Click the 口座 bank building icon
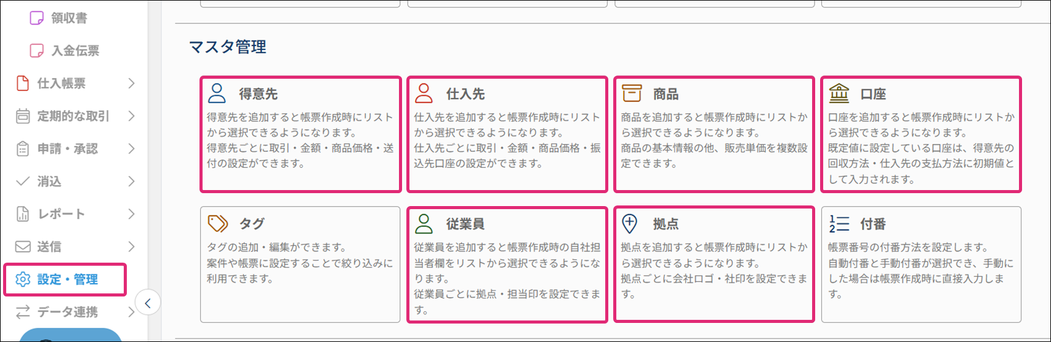 (839, 93)
